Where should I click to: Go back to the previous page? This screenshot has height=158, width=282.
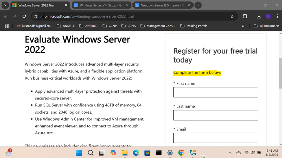coord(6,16)
